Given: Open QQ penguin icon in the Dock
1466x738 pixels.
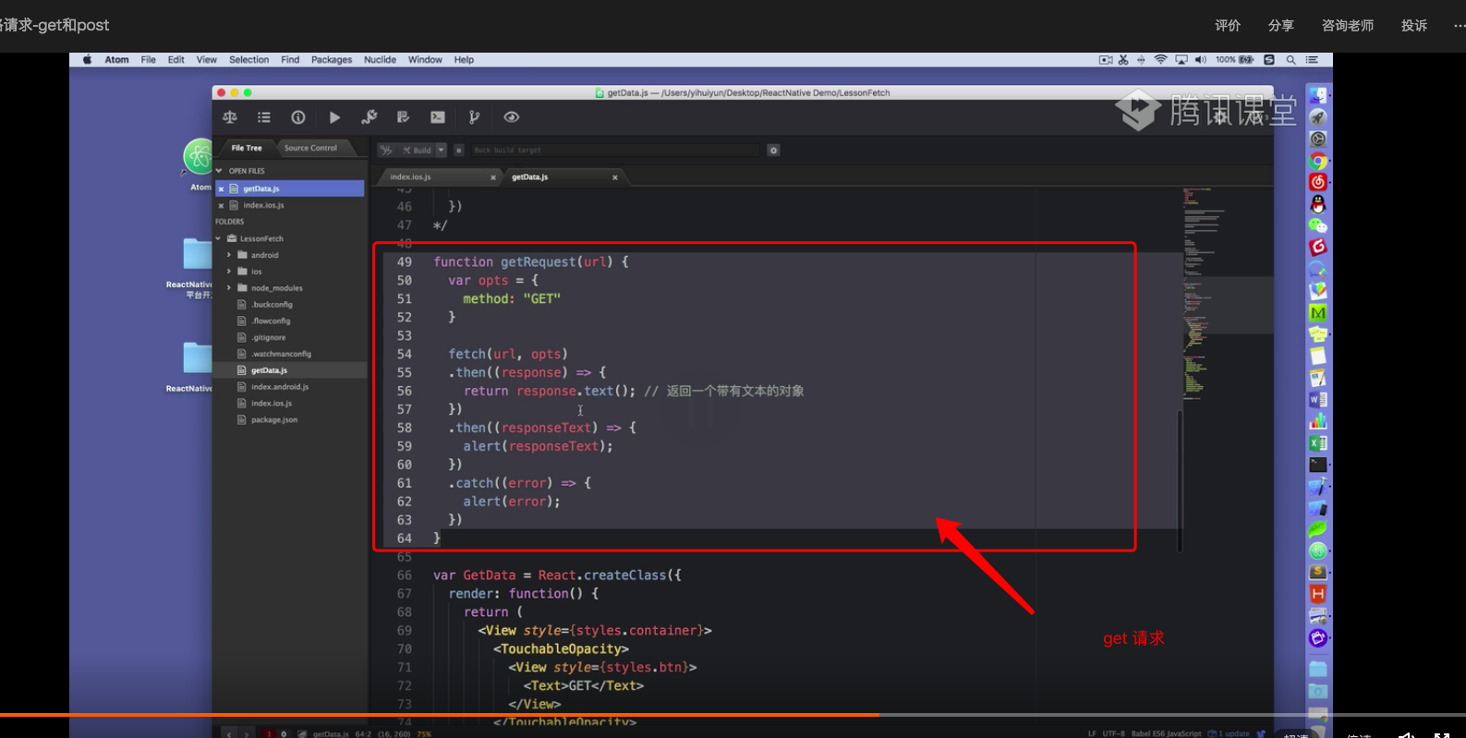Looking at the screenshot, I should (x=1318, y=204).
